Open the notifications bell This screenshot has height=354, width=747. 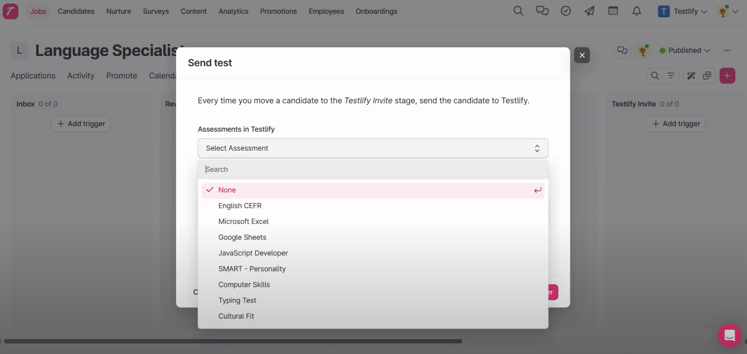tap(637, 11)
